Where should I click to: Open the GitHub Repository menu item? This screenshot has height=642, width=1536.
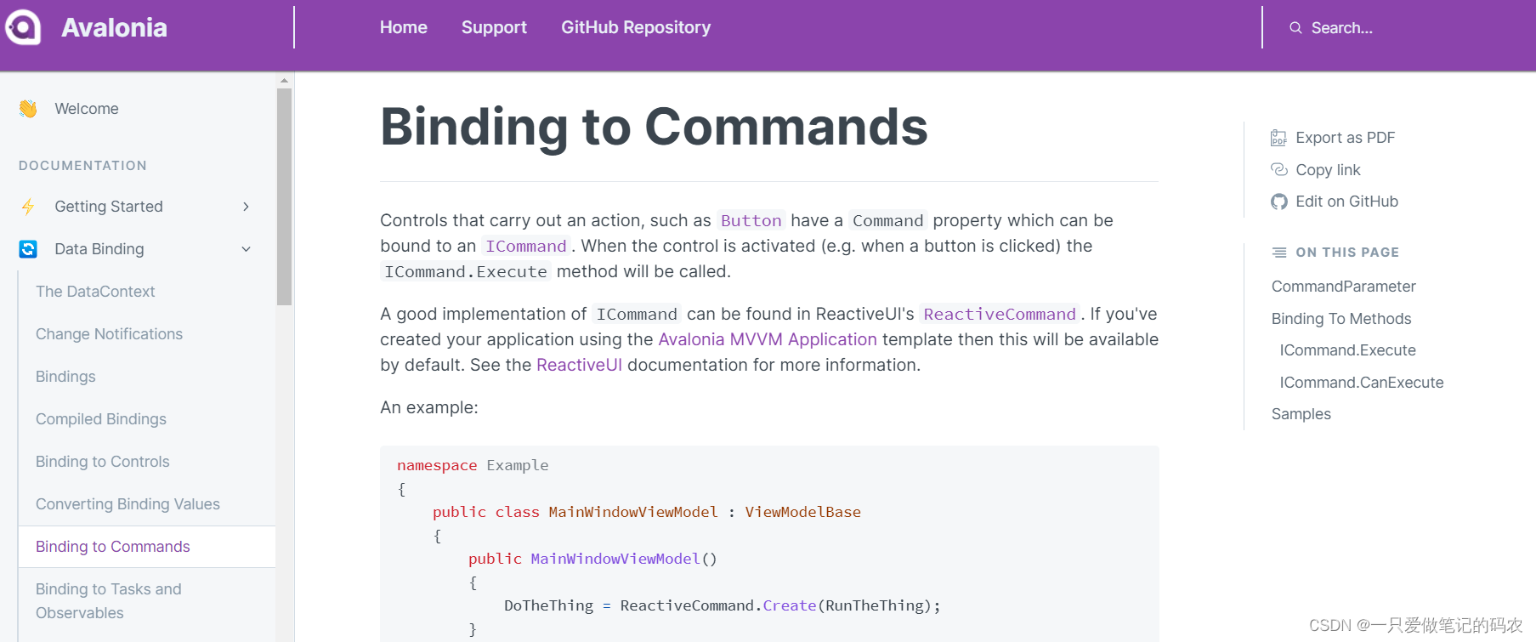pos(636,27)
